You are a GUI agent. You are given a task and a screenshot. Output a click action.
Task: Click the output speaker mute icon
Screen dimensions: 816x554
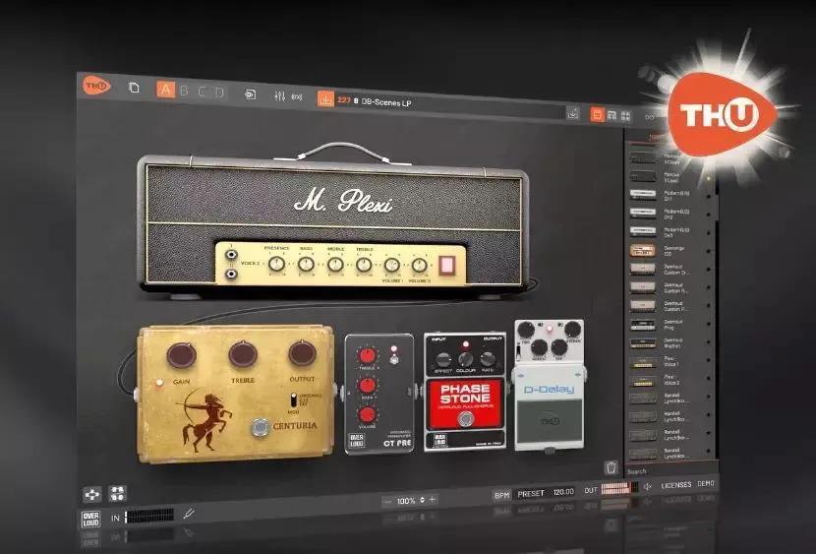click(x=648, y=485)
